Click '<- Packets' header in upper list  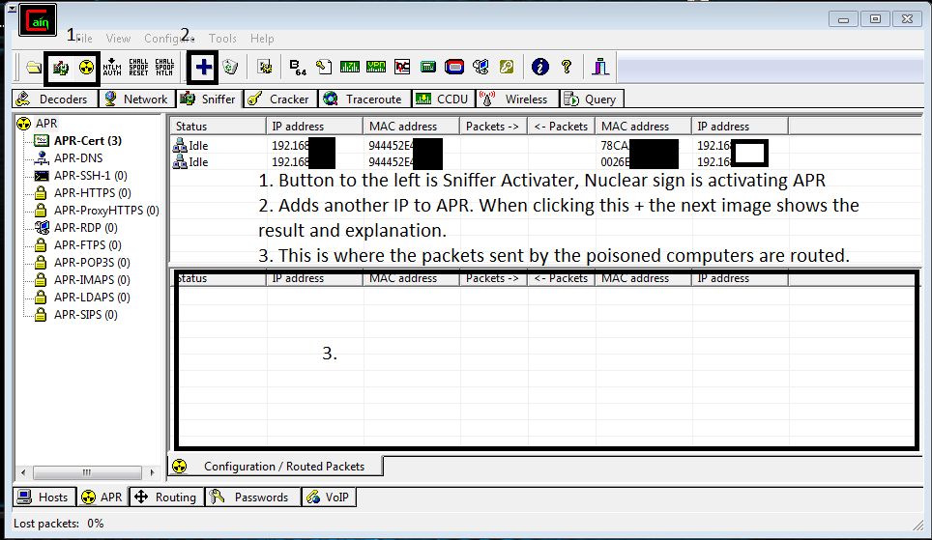pos(561,127)
